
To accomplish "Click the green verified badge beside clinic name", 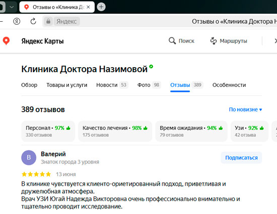I will [151, 67].
